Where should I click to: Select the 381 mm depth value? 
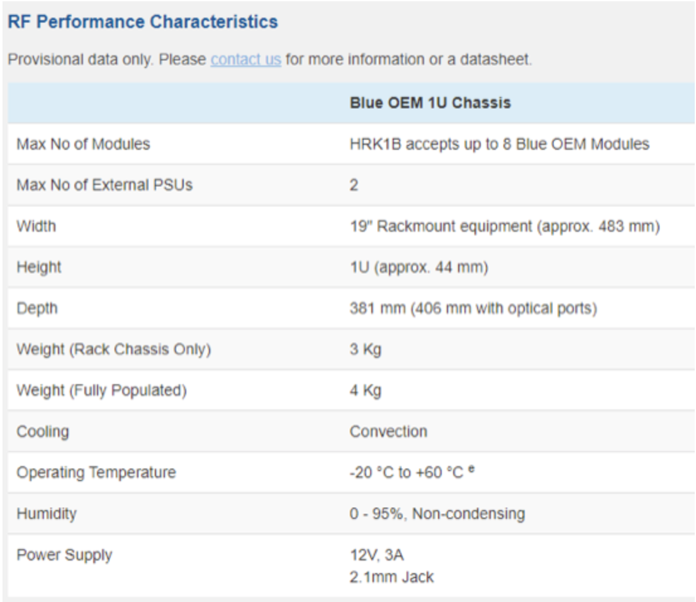point(473,309)
